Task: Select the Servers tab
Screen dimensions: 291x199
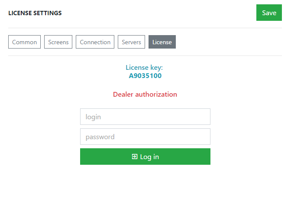Action: click(131, 42)
